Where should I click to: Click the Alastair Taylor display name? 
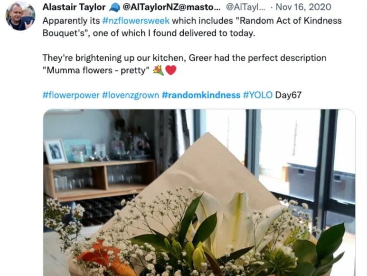click(74, 7)
